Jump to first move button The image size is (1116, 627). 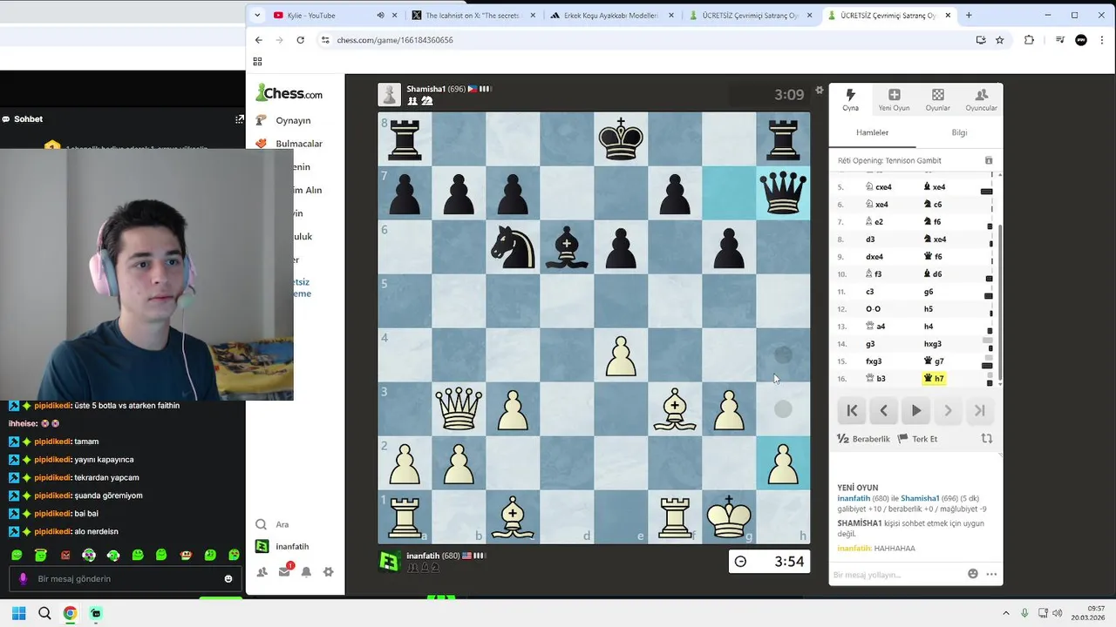(x=852, y=410)
